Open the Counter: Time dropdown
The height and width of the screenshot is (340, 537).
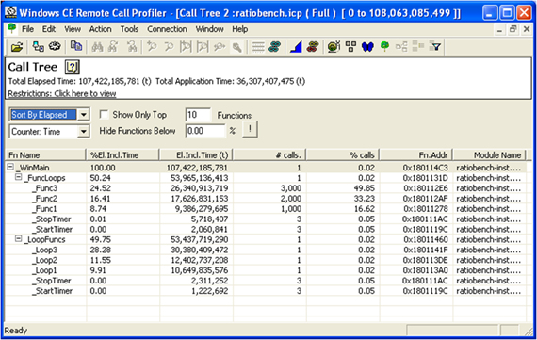[x=84, y=132]
